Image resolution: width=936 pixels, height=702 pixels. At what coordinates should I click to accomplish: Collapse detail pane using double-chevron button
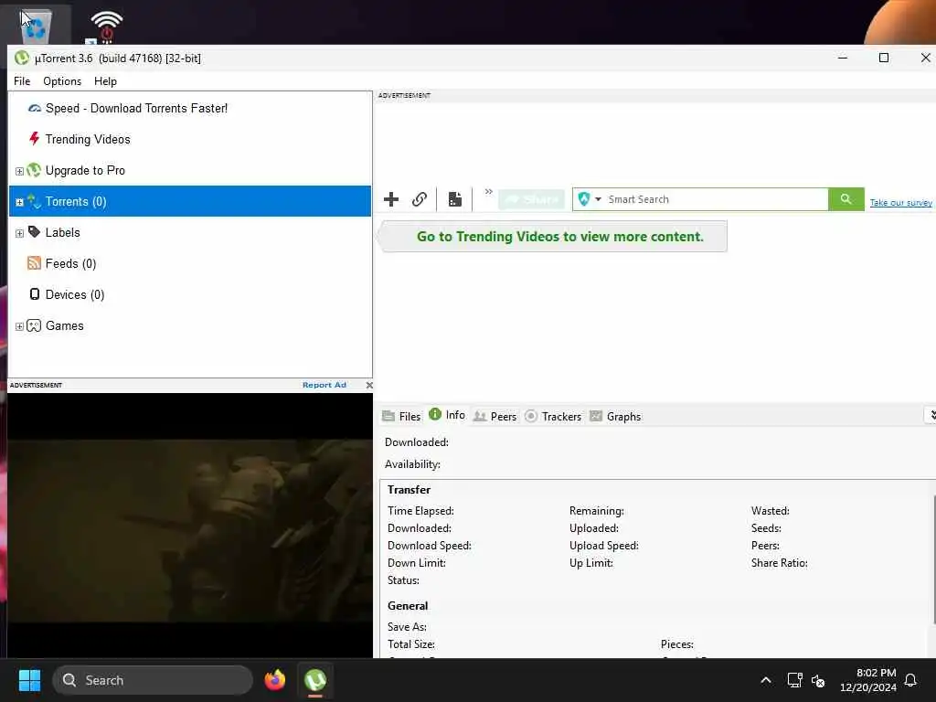[x=931, y=415]
